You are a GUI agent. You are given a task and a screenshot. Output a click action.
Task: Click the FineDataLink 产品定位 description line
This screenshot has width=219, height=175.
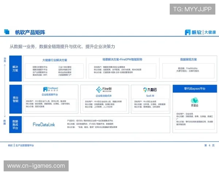coord(90,121)
